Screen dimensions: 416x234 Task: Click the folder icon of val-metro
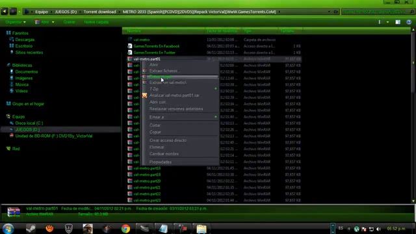(x=130, y=40)
